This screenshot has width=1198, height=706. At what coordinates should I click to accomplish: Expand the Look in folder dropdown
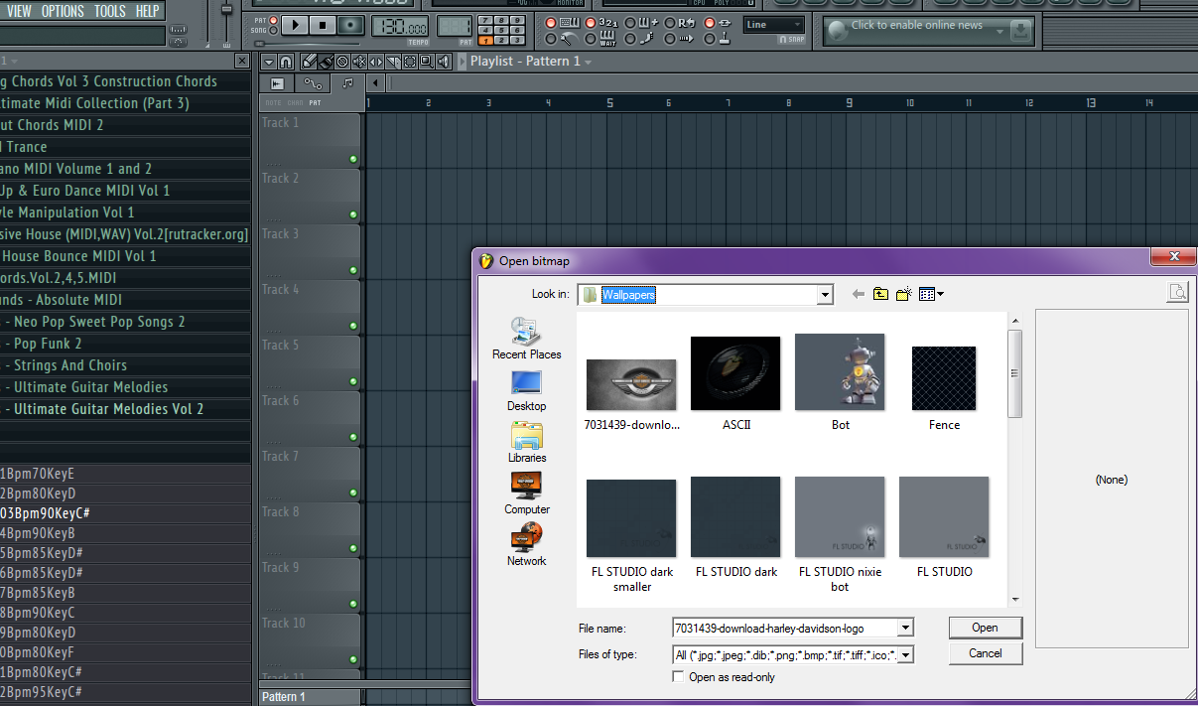tap(824, 295)
